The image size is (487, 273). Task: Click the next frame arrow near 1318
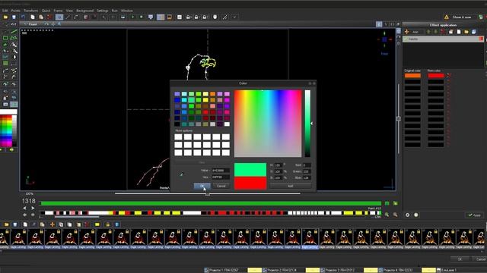(x=33, y=209)
